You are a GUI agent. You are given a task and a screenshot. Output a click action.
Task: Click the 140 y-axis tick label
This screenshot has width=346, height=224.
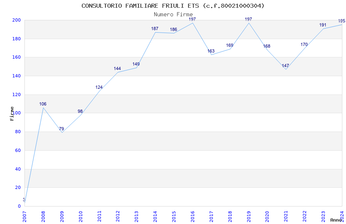(16, 76)
